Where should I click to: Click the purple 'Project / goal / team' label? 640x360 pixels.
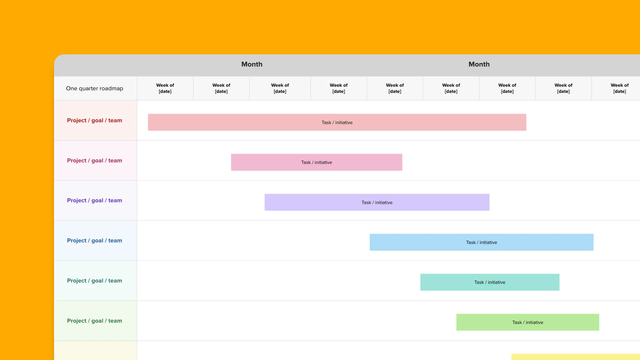[x=95, y=200]
